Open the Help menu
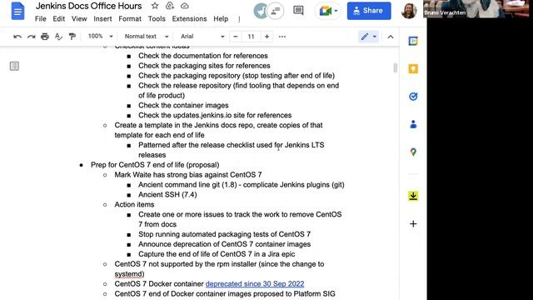Image resolution: width=533 pixels, height=300 pixels. pyautogui.click(x=221, y=18)
